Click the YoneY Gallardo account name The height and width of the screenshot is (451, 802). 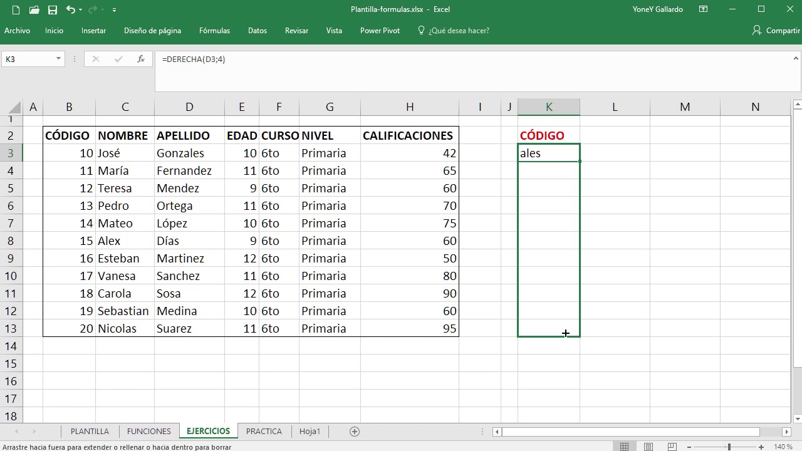658,9
